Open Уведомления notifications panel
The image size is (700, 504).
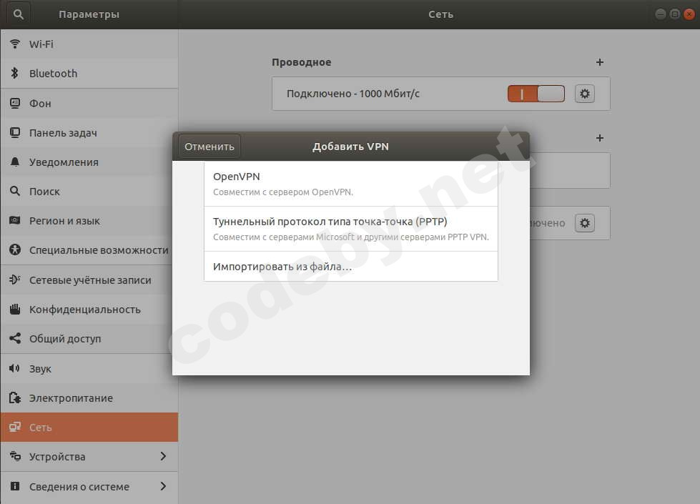pos(89,162)
